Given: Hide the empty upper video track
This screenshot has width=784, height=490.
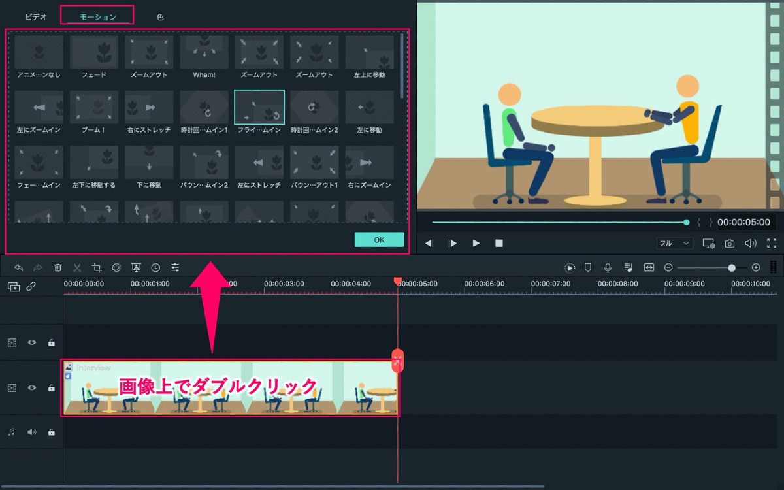Looking at the screenshot, I should tap(31, 342).
